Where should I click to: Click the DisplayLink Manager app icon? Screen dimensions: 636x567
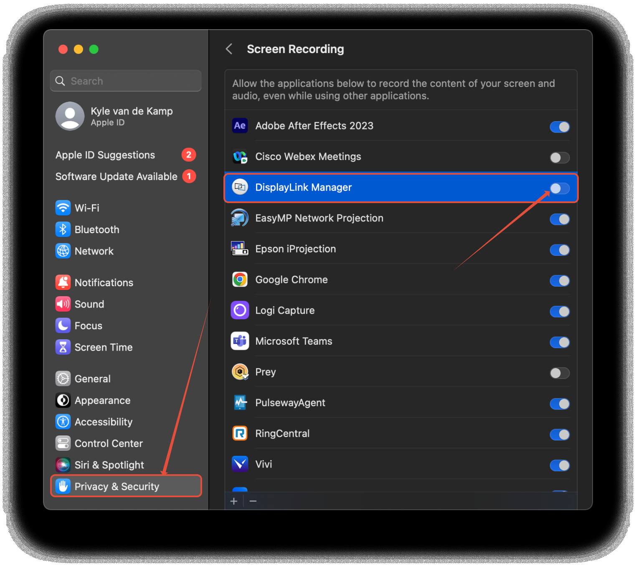point(240,187)
